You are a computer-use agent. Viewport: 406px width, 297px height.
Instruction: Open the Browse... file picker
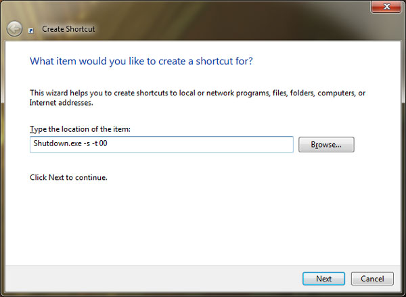tap(326, 145)
